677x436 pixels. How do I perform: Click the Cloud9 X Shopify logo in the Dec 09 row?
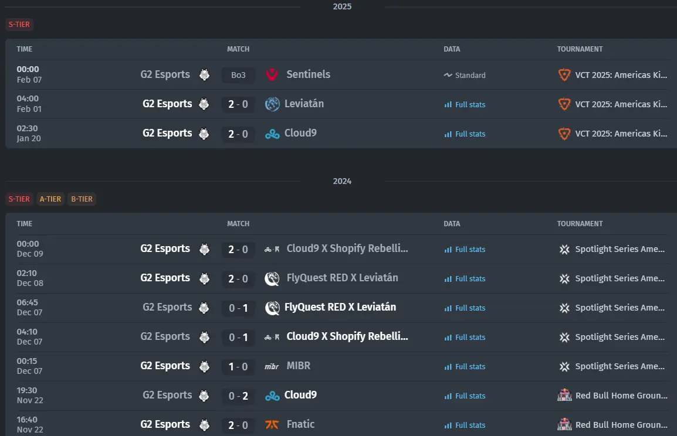[x=272, y=249]
